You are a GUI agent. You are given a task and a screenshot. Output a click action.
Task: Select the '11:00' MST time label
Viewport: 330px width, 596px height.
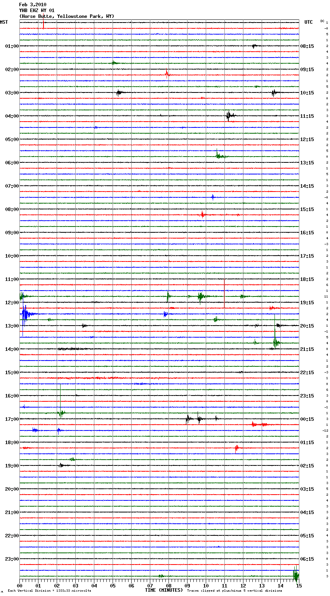(12, 279)
